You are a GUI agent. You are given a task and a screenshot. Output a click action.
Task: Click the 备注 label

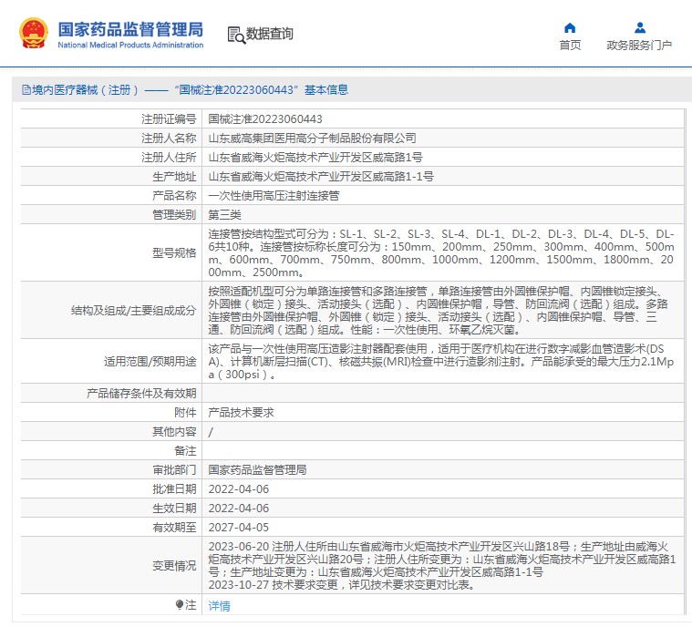pyautogui.click(x=185, y=450)
